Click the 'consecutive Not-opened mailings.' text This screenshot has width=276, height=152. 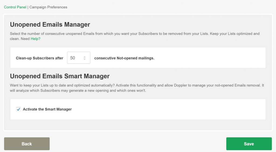tap(124, 58)
